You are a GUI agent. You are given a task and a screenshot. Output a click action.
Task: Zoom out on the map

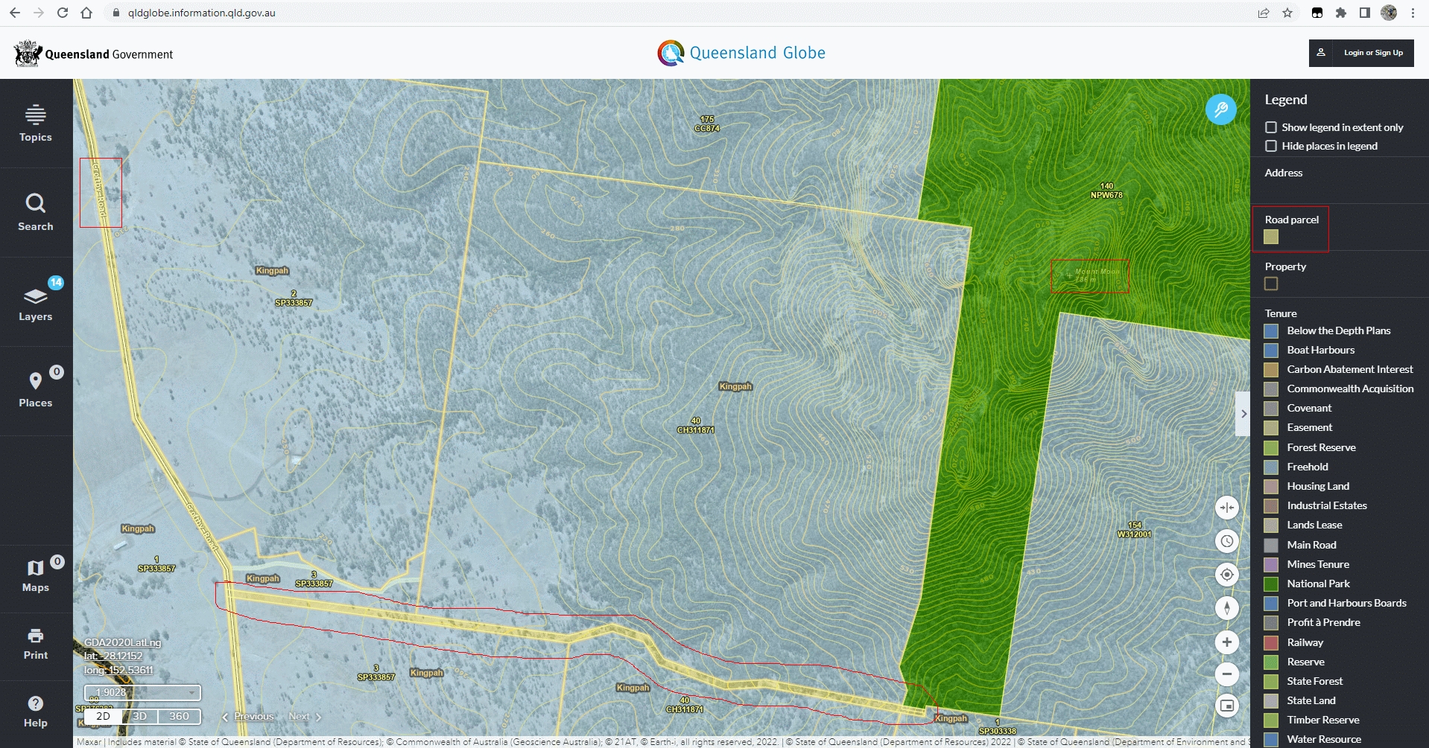(1226, 674)
